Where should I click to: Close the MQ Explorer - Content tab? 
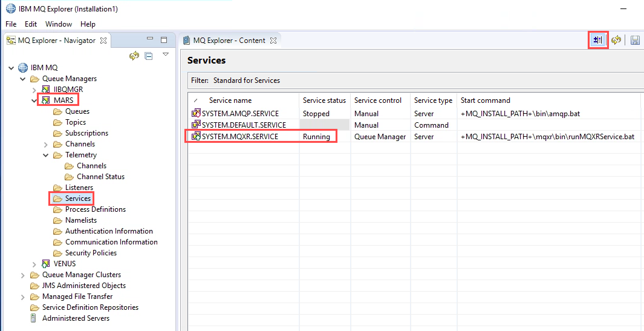pos(273,41)
